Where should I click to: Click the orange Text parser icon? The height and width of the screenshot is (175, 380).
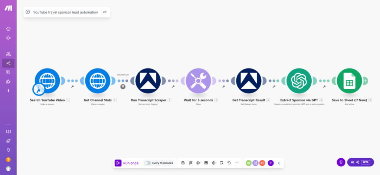point(262,163)
